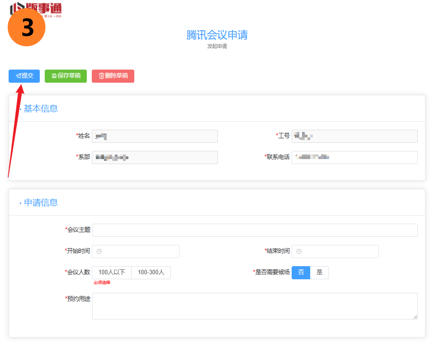Click the 姓名 name field

tap(155, 136)
